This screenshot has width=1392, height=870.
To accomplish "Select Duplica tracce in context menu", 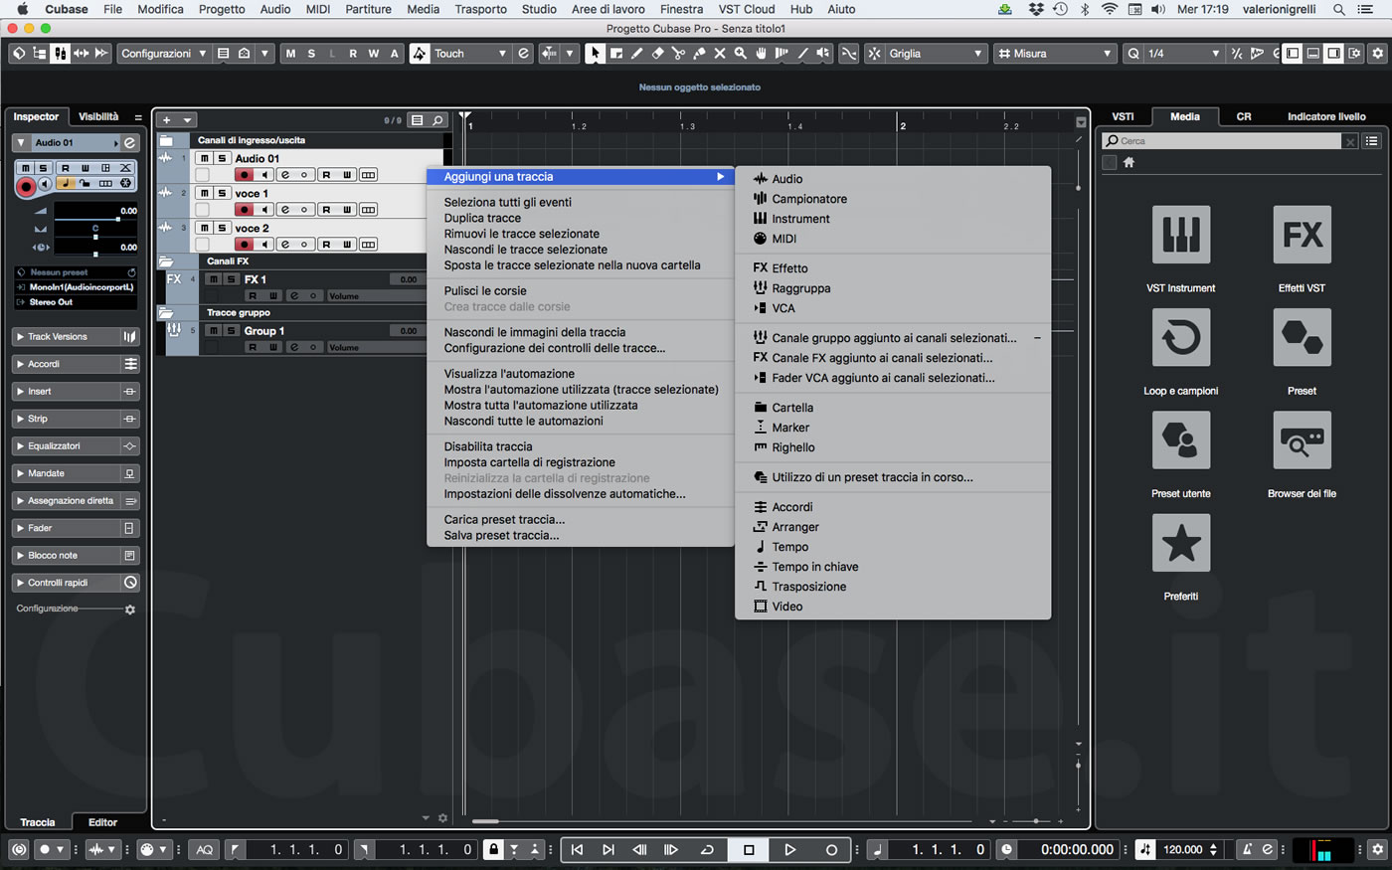I will (x=482, y=218).
